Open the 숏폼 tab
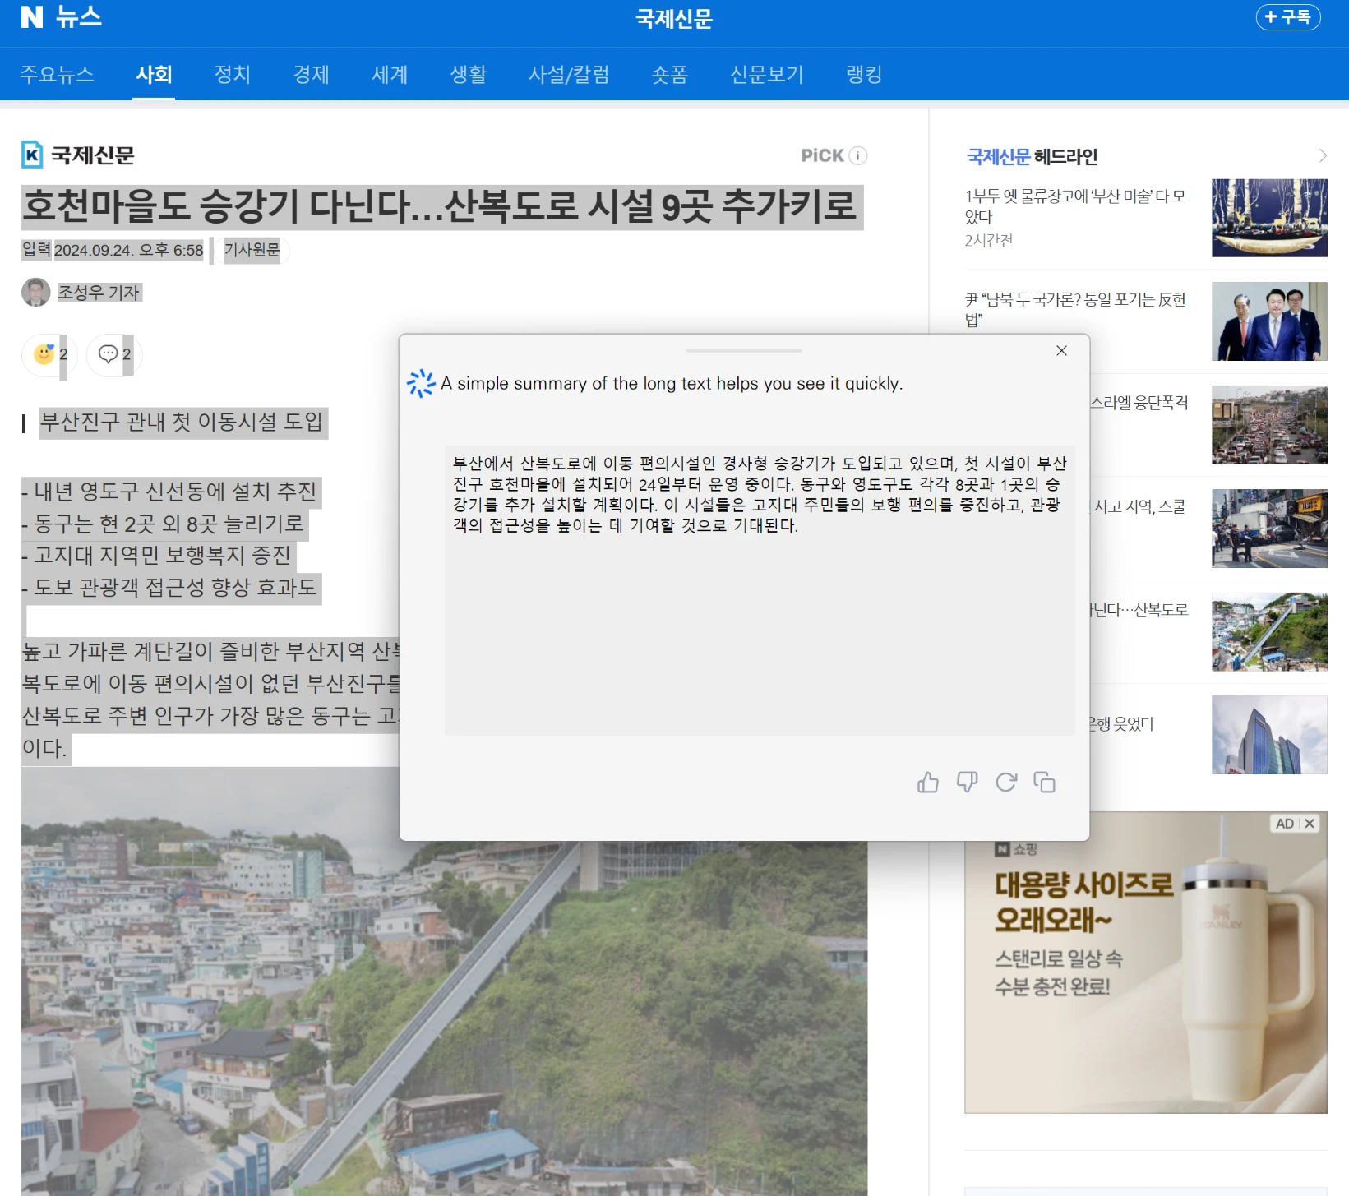Viewport: 1349px width, 1196px height. coord(669,74)
